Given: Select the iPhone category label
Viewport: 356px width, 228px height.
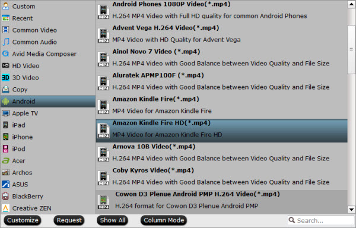Looking at the screenshot, I should point(23,137).
